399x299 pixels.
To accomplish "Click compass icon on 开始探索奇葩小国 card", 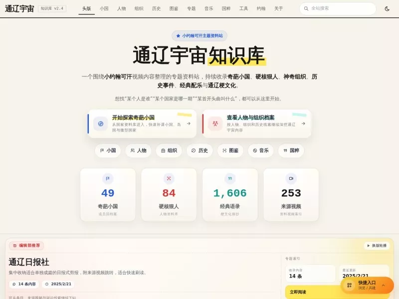I will [101, 124].
